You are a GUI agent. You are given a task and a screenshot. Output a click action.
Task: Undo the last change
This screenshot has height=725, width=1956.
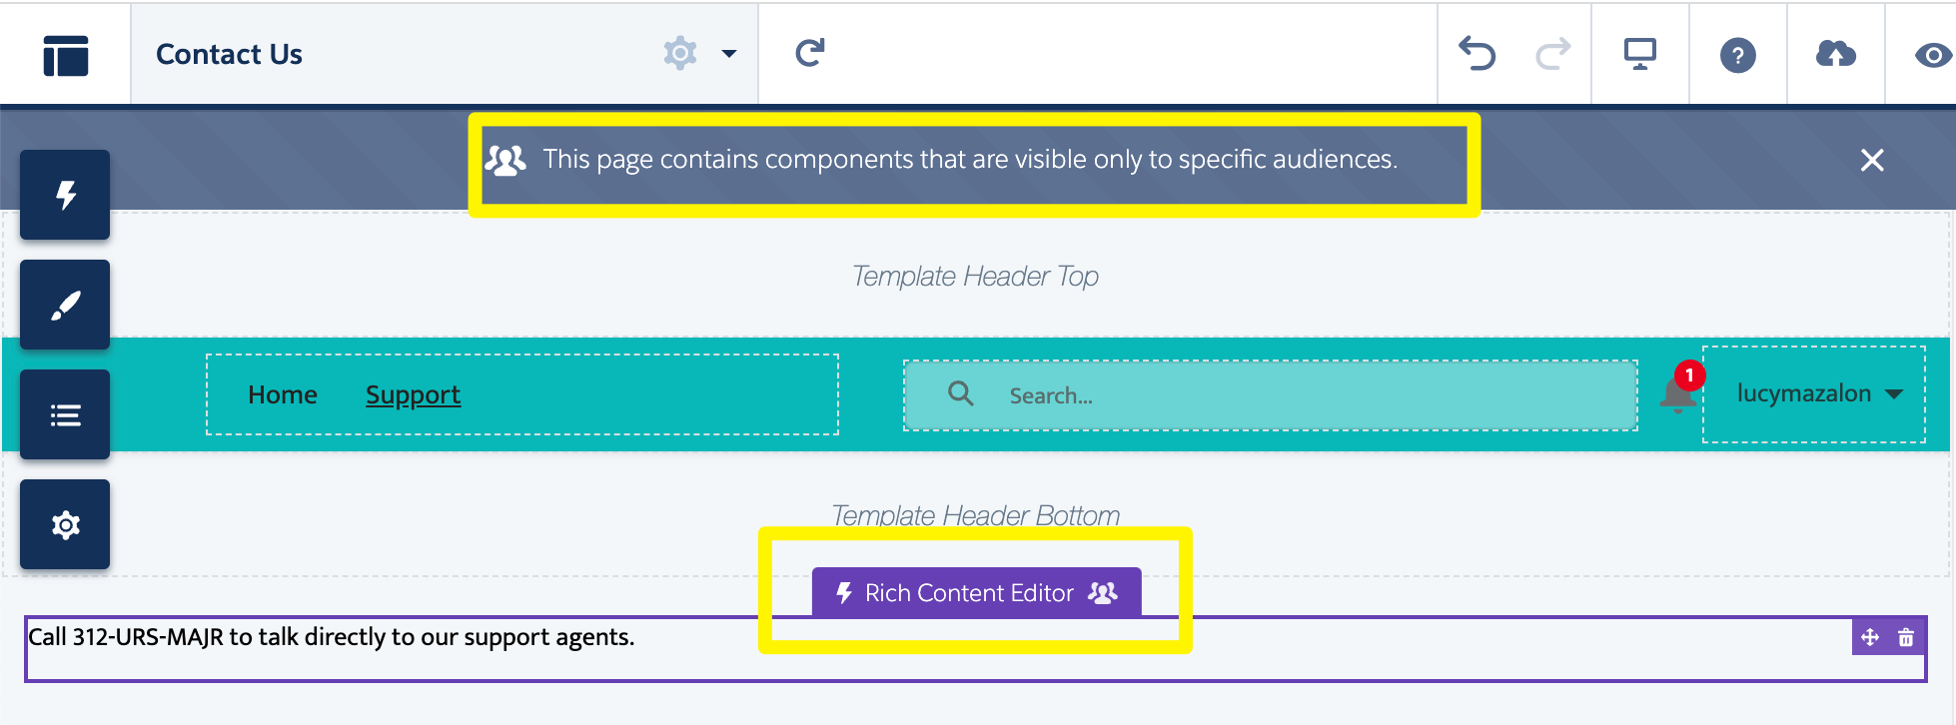1476,54
